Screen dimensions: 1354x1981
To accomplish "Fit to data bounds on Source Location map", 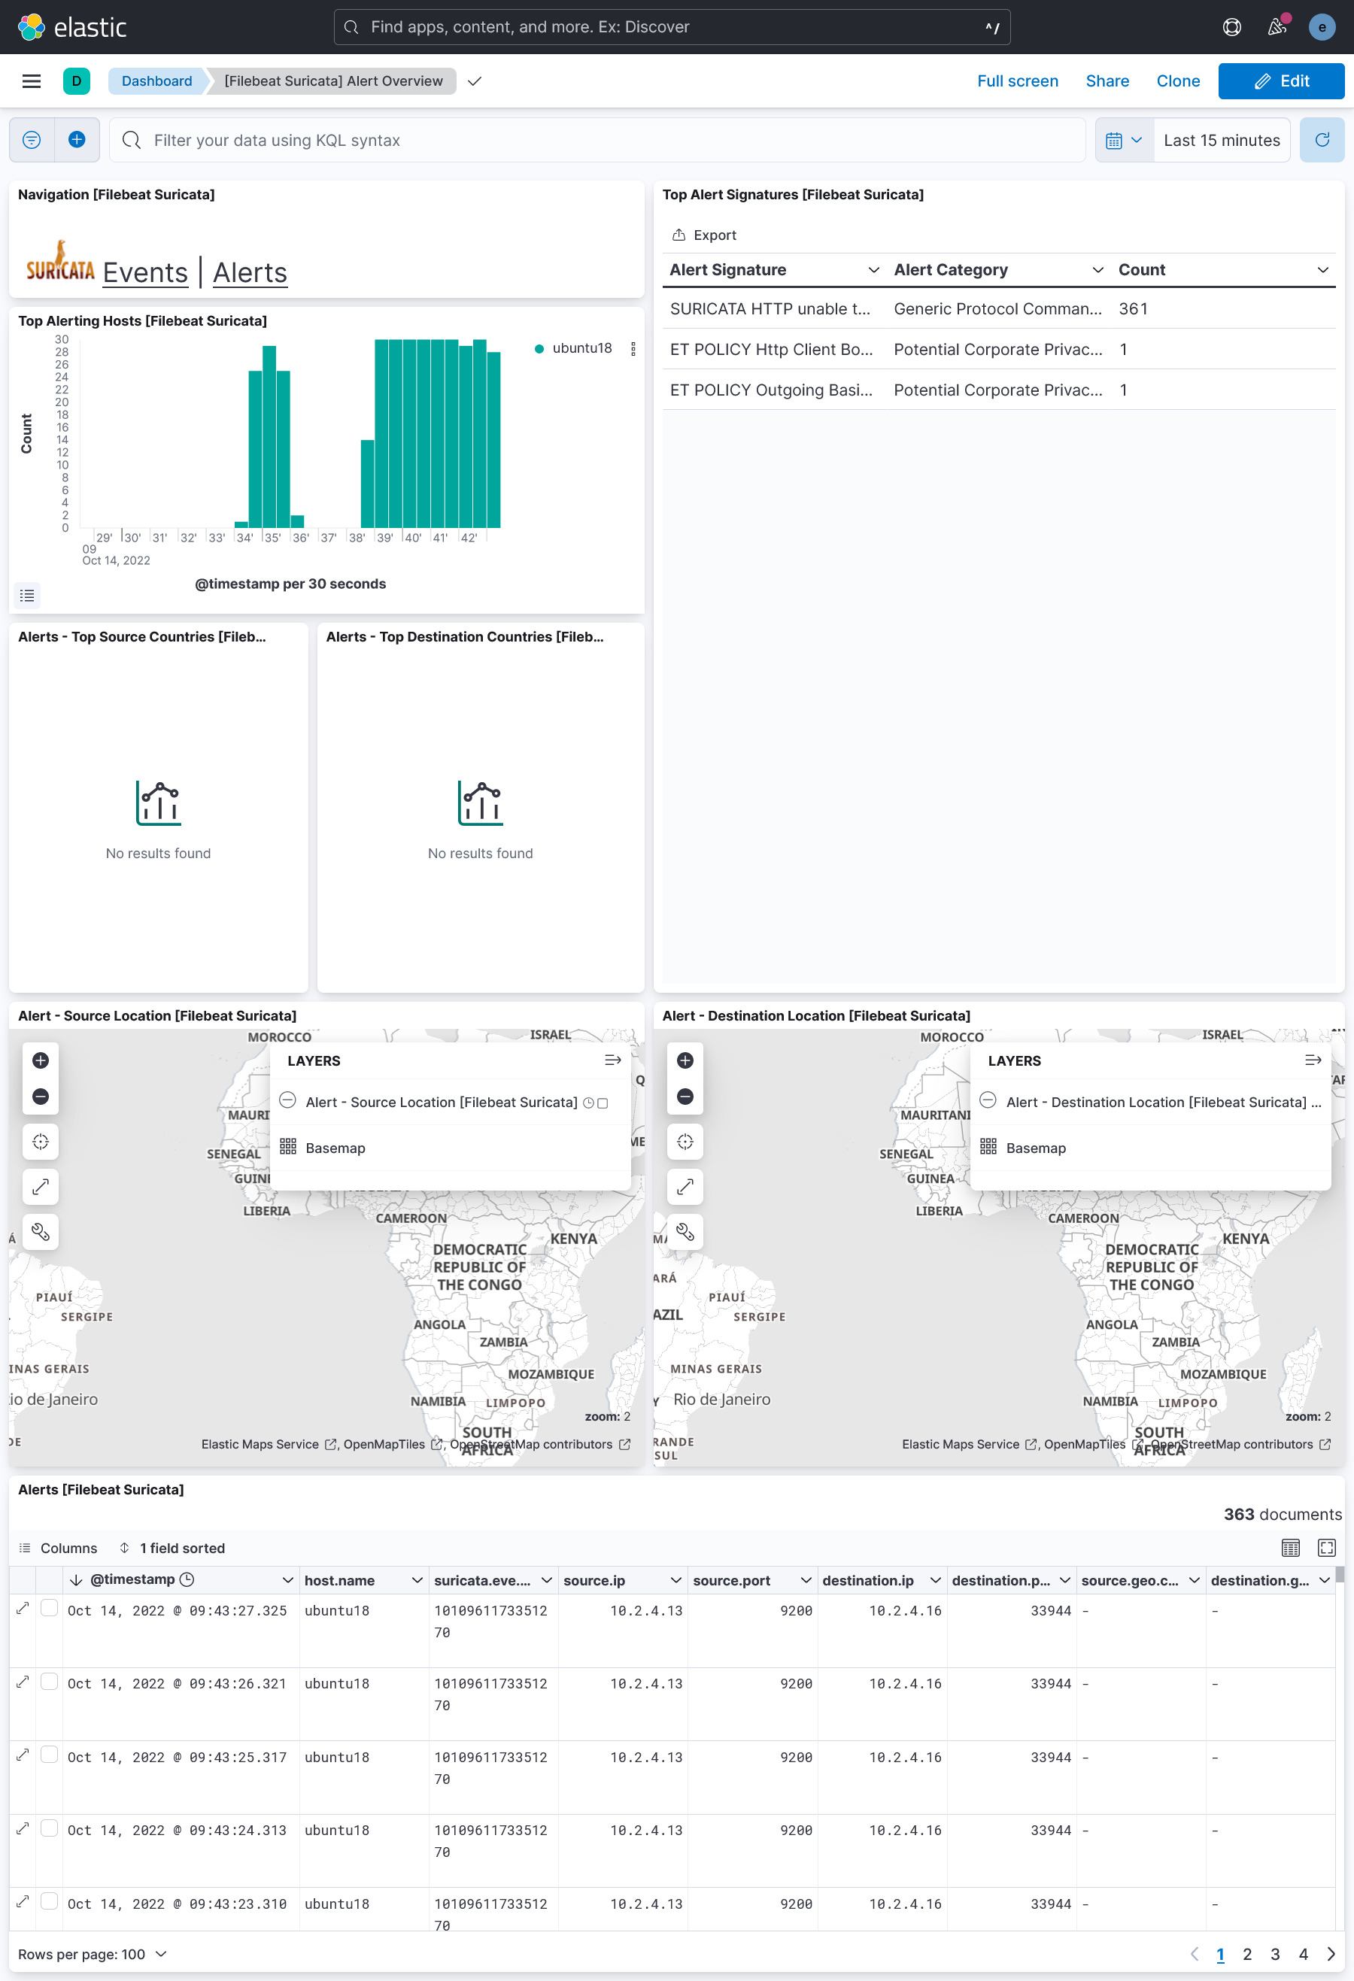I will 40,1142.
